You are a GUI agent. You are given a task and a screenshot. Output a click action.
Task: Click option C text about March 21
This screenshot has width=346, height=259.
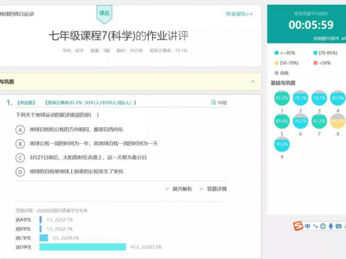tap(88, 157)
